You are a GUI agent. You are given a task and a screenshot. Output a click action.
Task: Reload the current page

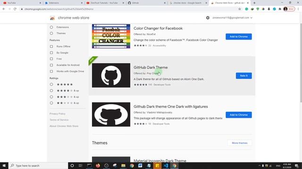coord(15,9)
